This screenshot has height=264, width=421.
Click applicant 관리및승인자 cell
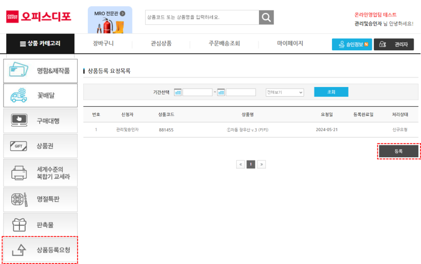(127, 129)
